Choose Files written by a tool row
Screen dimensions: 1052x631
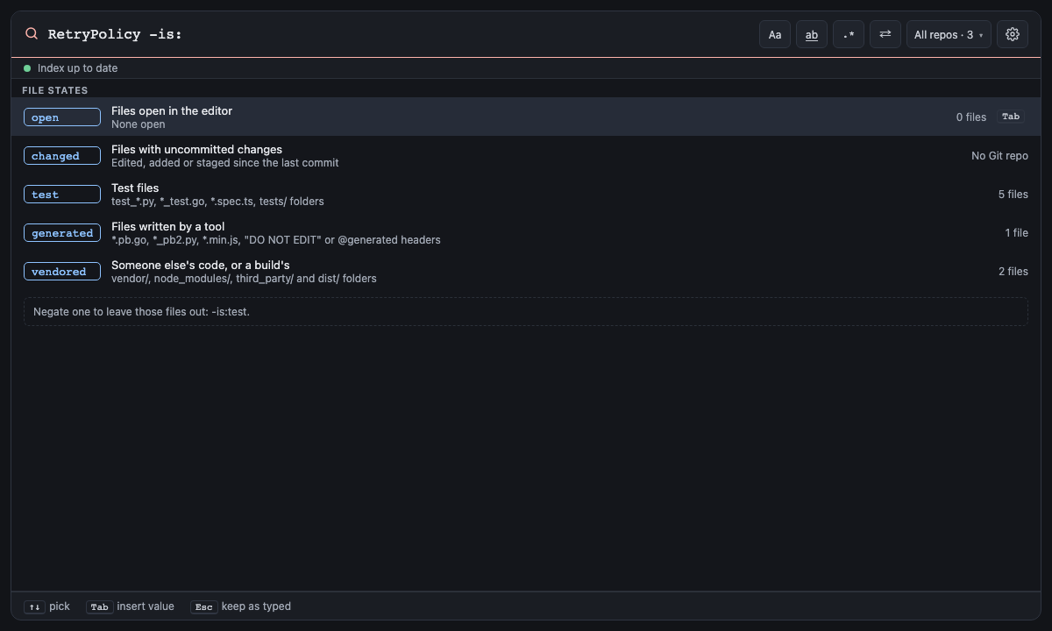pyautogui.click(x=526, y=232)
